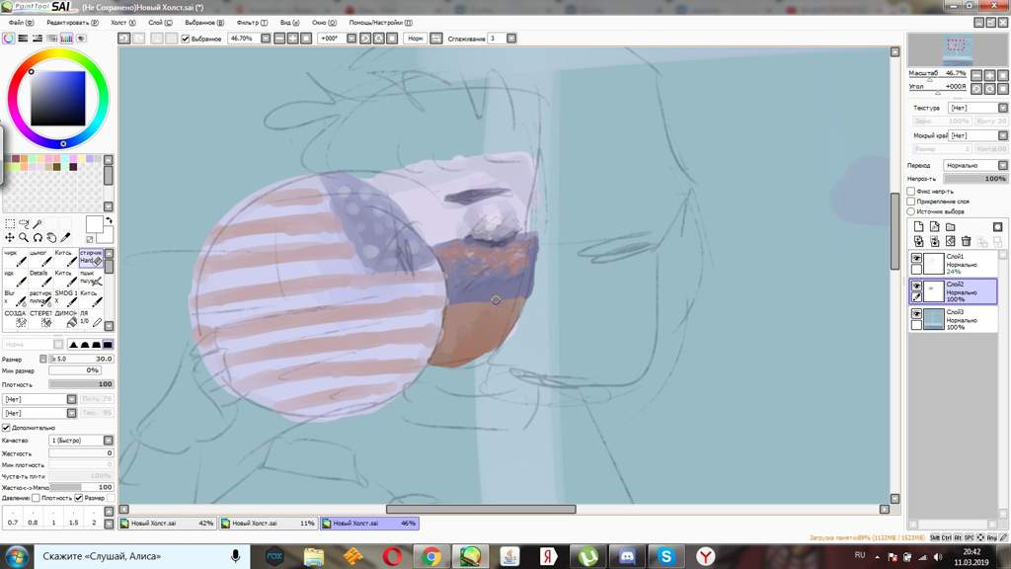The height and width of the screenshot is (569, 1011).
Task: Delete the layer with the trash icon
Action: click(967, 241)
